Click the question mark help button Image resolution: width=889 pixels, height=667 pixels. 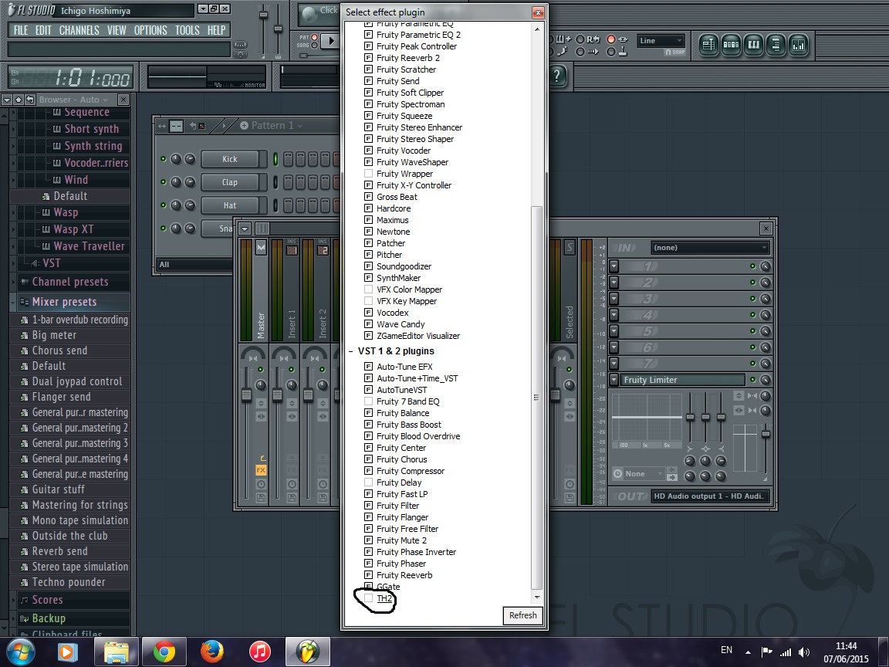tap(557, 76)
